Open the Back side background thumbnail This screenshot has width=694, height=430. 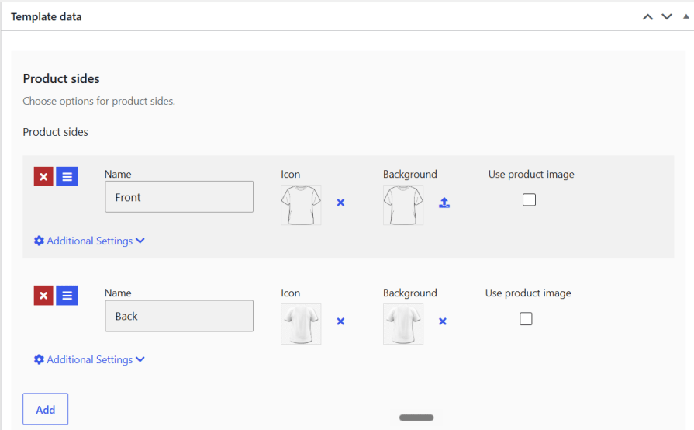pyautogui.click(x=403, y=324)
